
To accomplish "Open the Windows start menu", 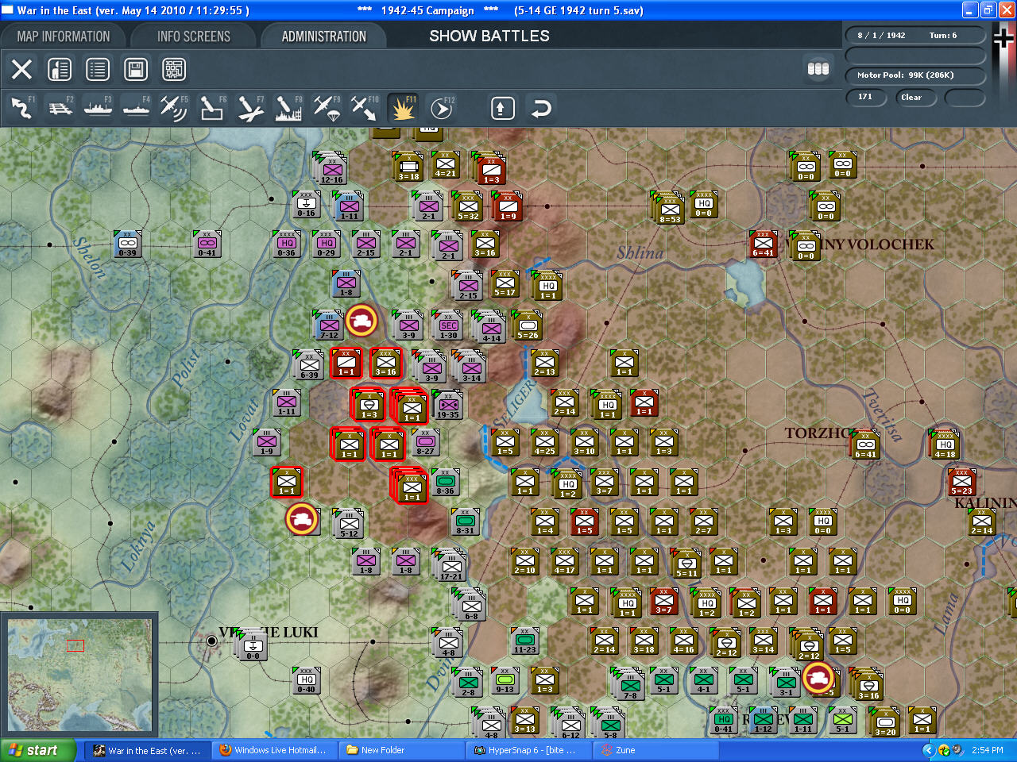I will 38,750.
